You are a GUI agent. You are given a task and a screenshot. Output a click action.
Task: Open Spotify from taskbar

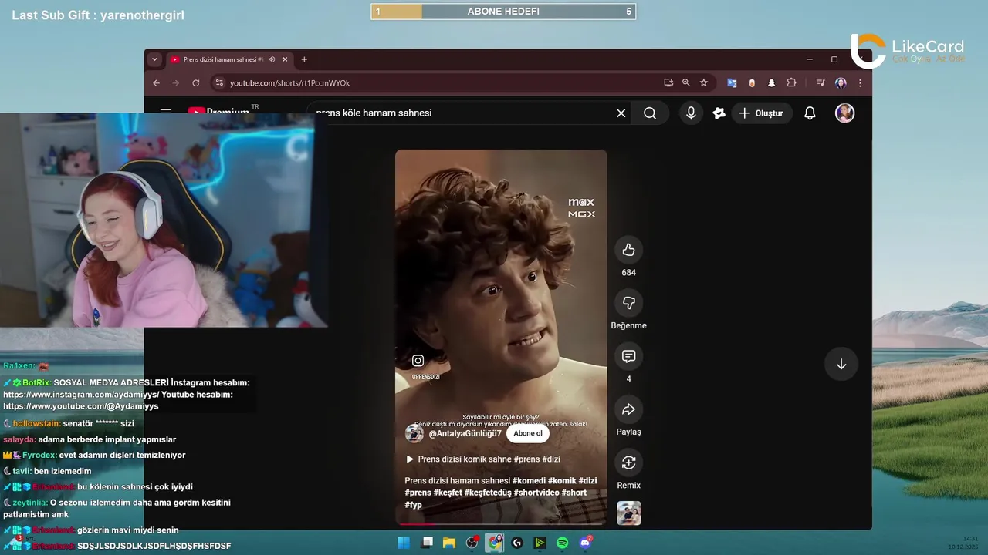[x=563, y=543]
